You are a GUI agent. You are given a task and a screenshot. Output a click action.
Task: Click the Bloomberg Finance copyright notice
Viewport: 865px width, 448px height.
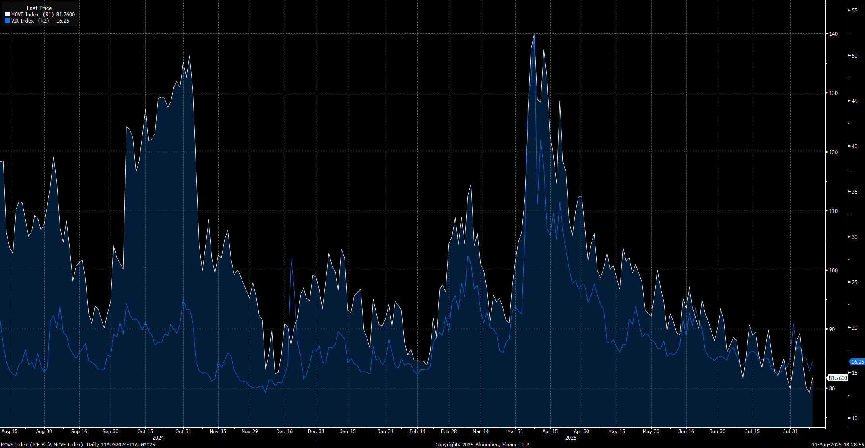point(483,444)
